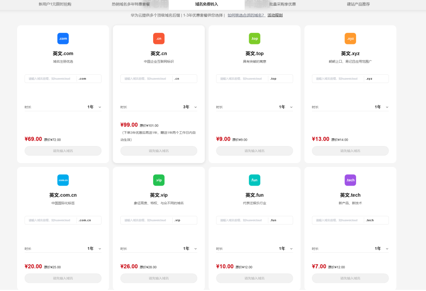The height and width of the screenshot is (291, 426).
Task: Click the orange-red .cn domain icon
Action: tap(159, 39)
